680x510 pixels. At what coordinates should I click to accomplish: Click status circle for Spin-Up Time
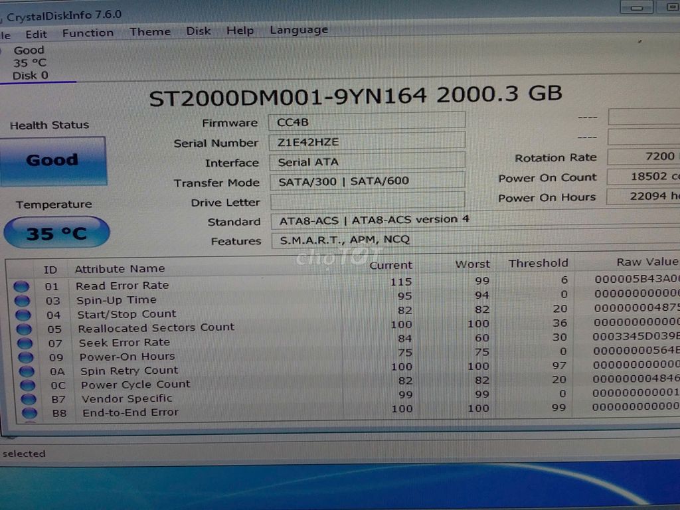pos(22,301)
